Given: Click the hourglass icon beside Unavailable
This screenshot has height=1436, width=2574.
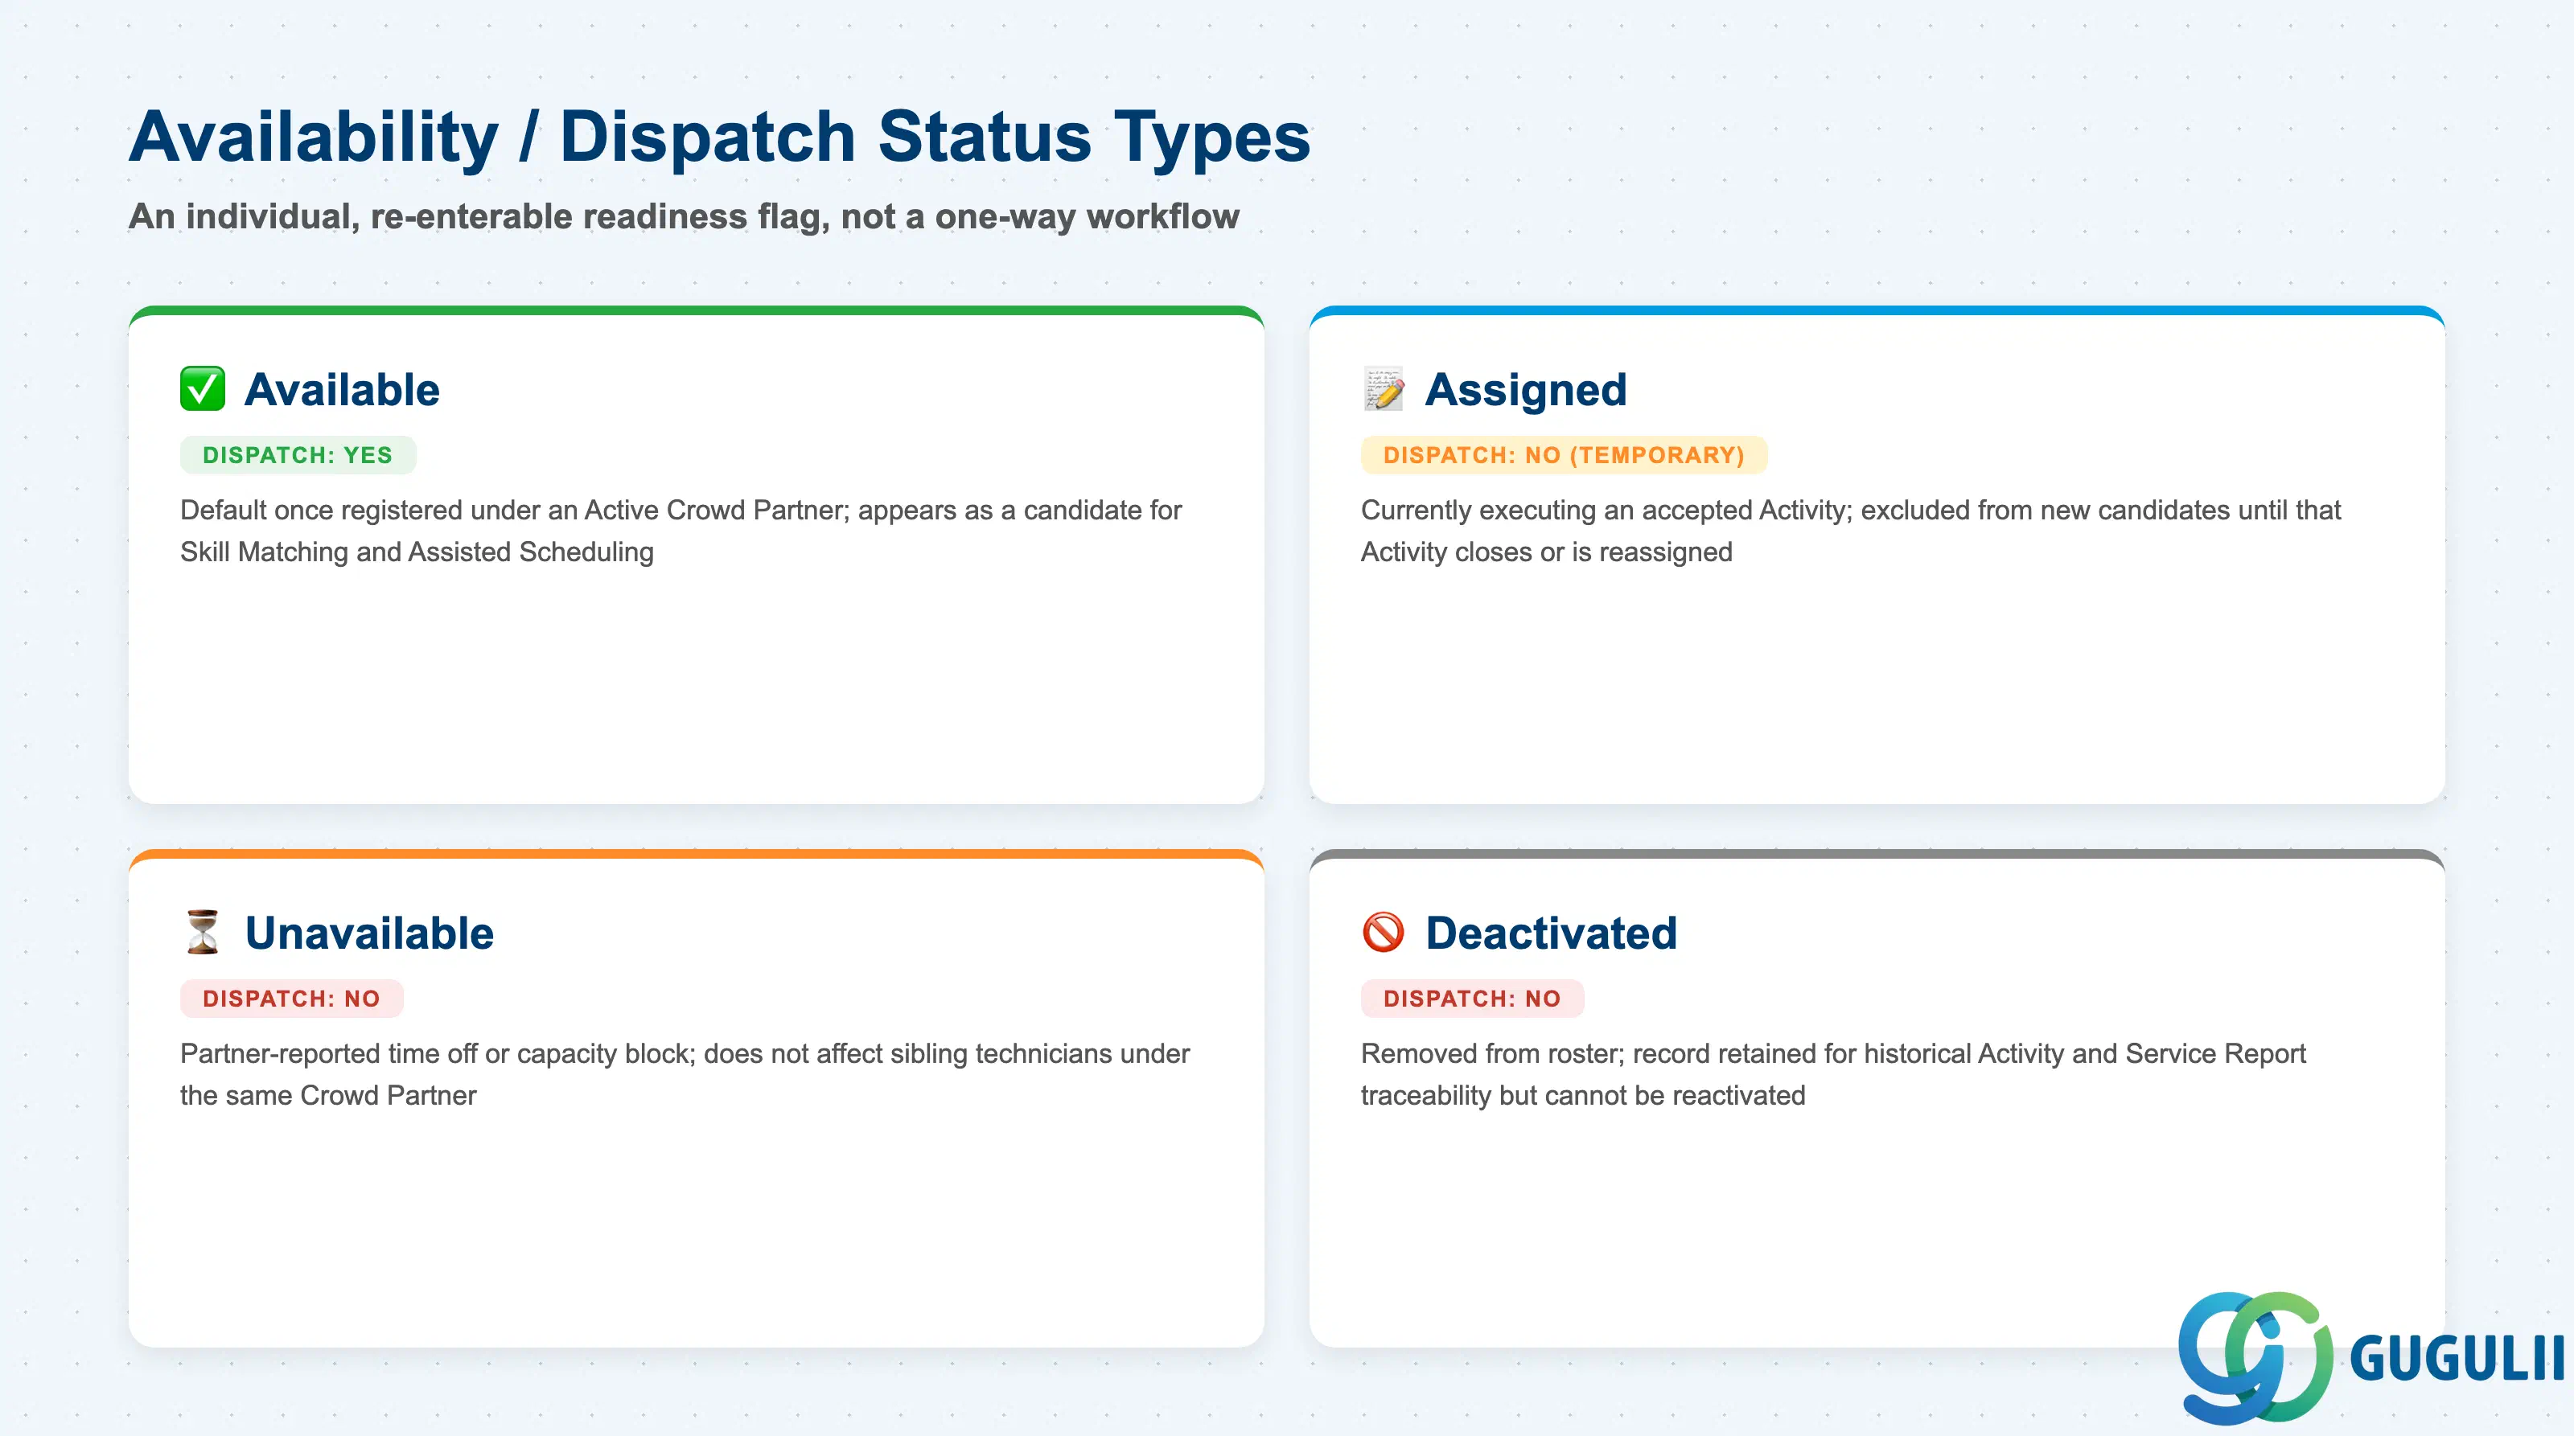Looking at the screenshot, I should tap(202, 933).
